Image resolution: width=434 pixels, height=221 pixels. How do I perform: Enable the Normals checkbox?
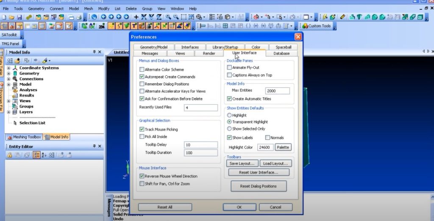coord(267,138)
